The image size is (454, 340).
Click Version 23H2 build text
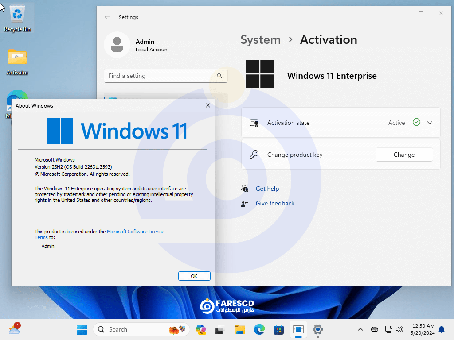[73, 167]
